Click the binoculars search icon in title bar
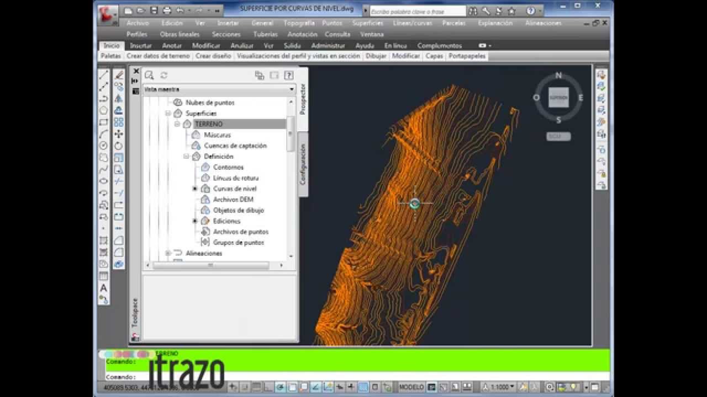This screenshot has height=397, width=707. (473, 11)
